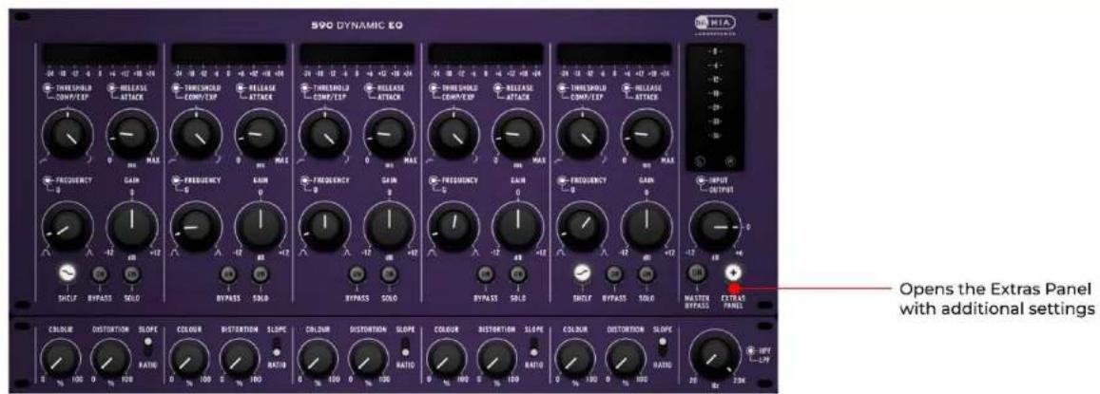Switch fourth band's Release / Attack selector
This screenshot has height=394, width=1100.
(x=498, y=88)
